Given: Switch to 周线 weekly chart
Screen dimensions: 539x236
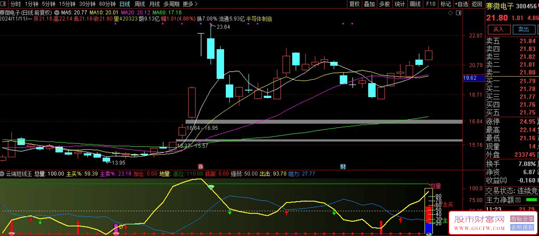Looking at the screenshot, I should click(140, 4).
